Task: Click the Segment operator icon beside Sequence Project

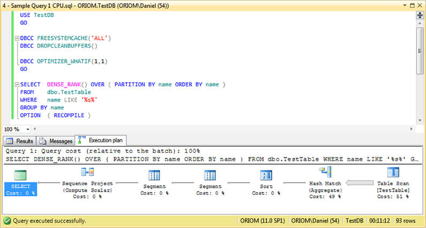Action: click(154, 175)
